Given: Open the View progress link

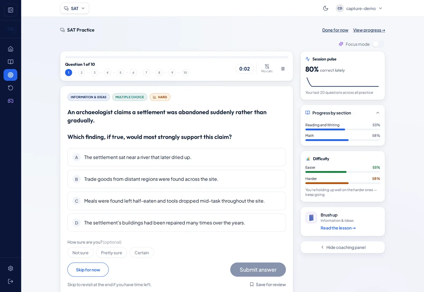Looking at the screenshot, I should pos(369,30).
